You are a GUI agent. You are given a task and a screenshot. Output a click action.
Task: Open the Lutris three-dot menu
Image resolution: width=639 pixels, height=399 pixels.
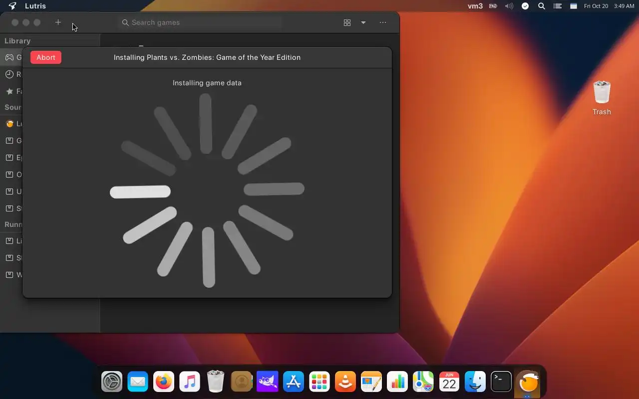coord(383,22)
